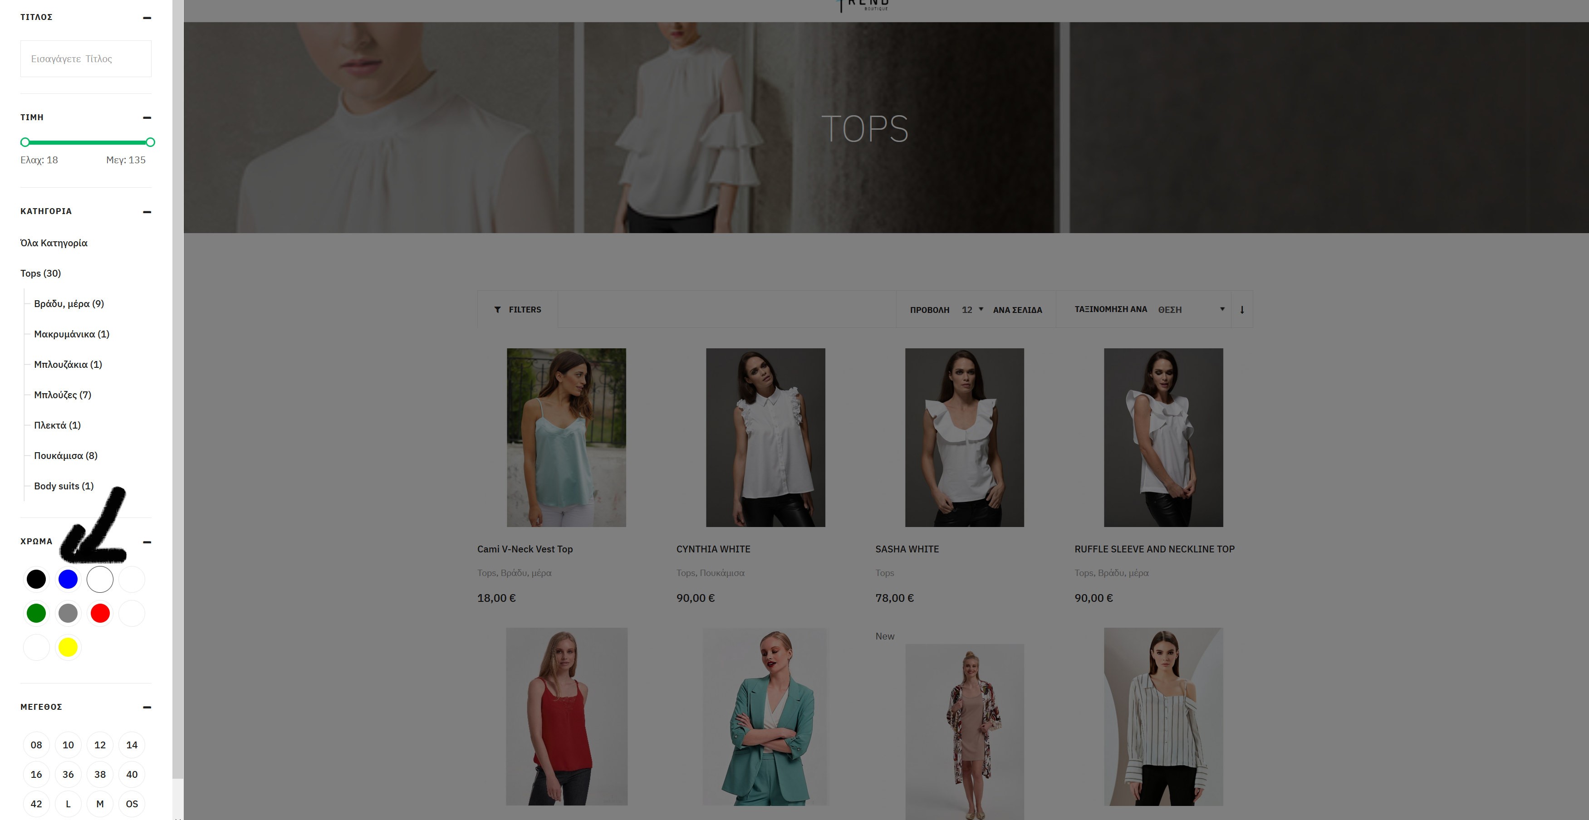Filter by Μπλούζες (7) category
The height and width of the screenshot is (820, 1589).
[x=62, y=395]
